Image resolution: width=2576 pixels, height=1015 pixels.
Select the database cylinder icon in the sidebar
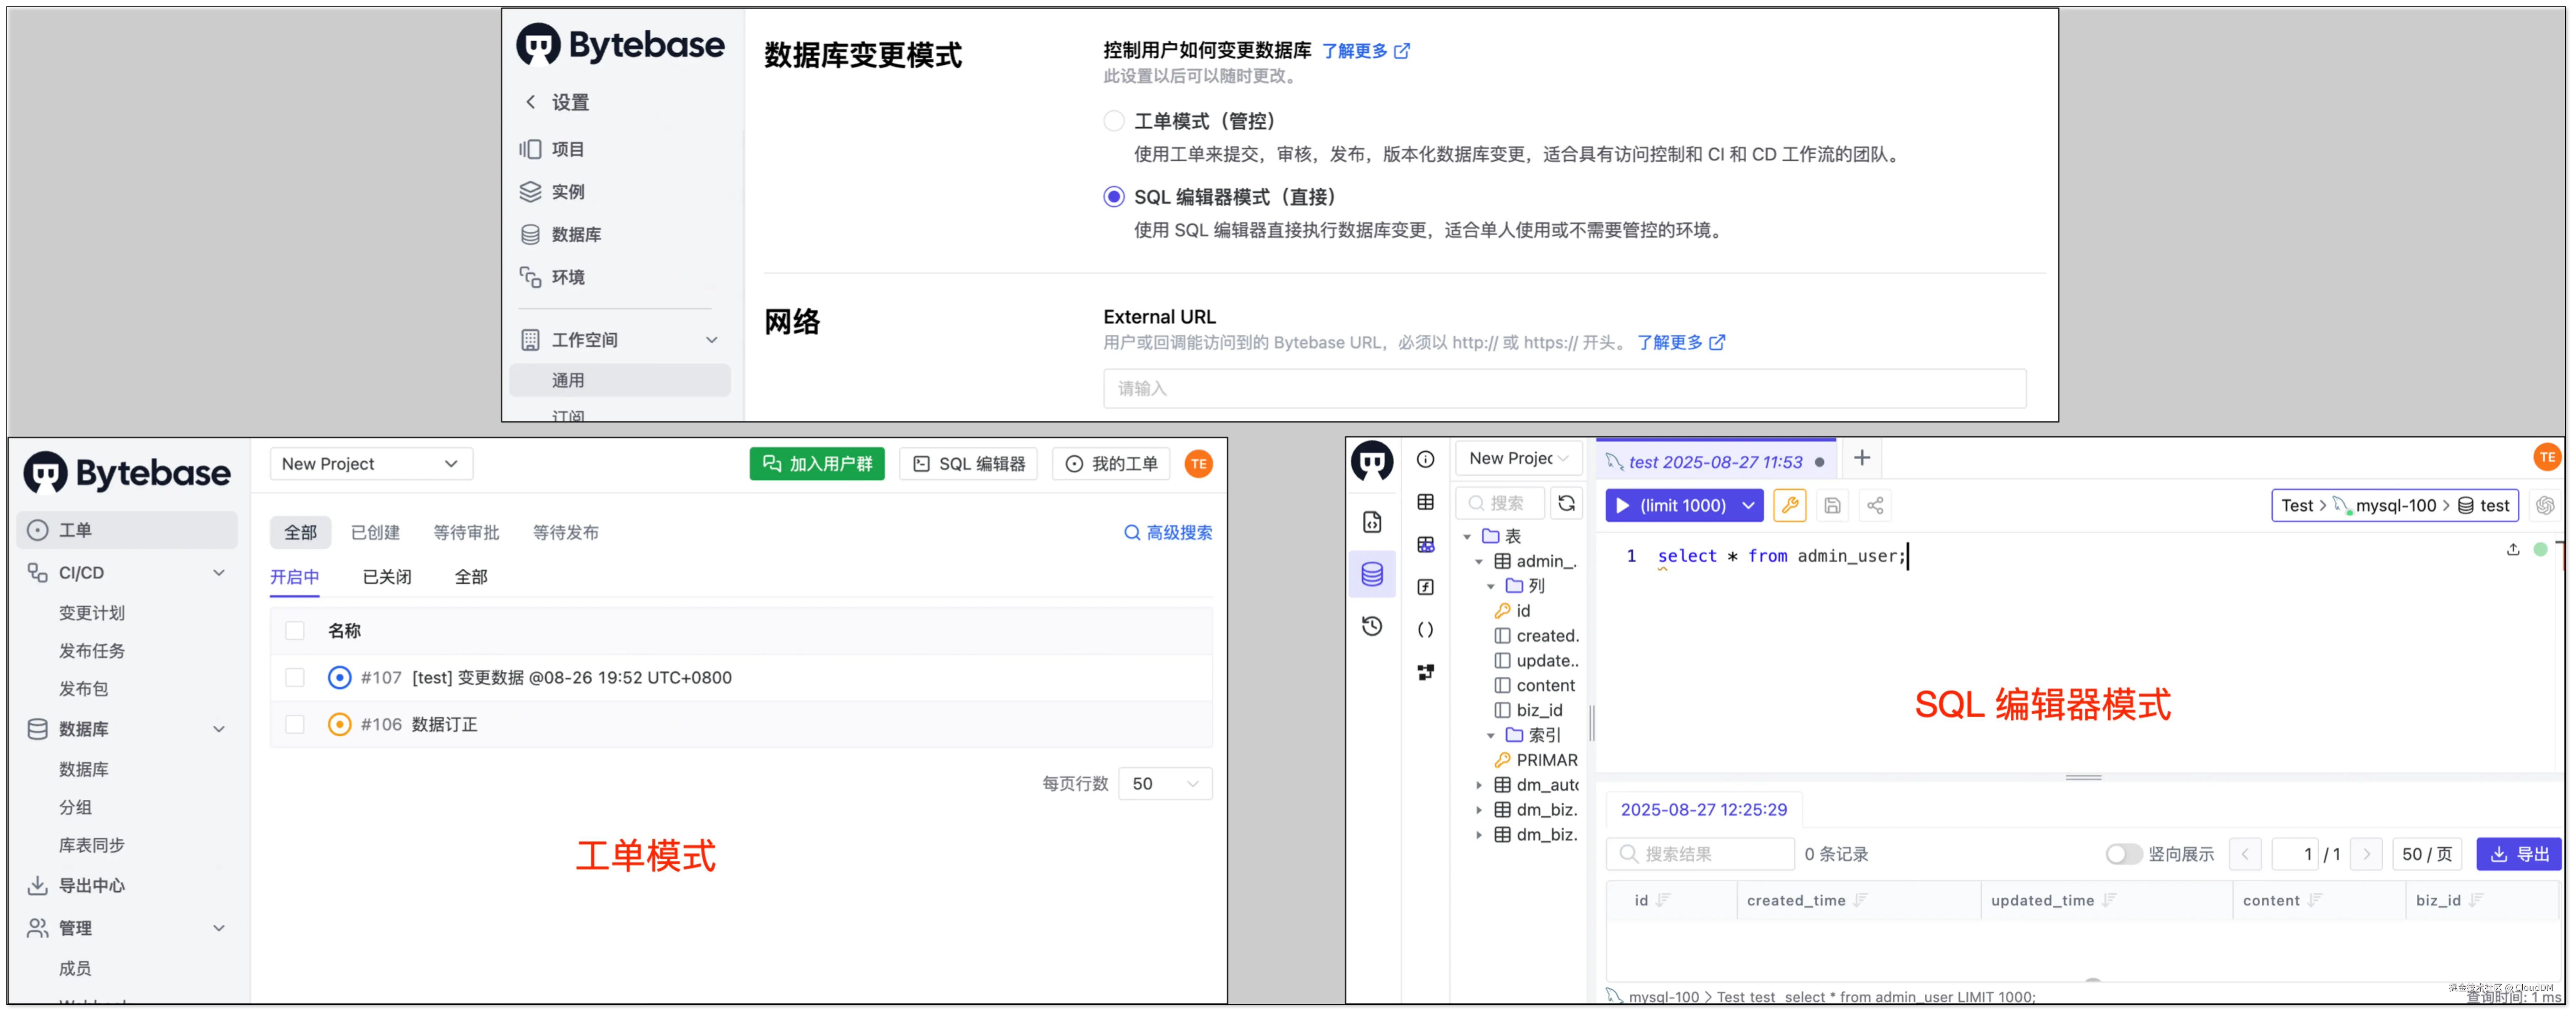coord(1372,574)
